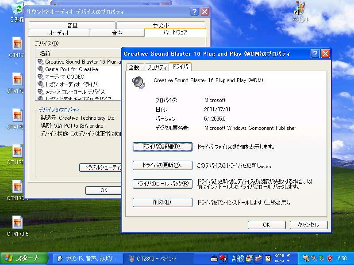
Task: Click the トラブルシューティング button
Action: click(x=100, y=167)
